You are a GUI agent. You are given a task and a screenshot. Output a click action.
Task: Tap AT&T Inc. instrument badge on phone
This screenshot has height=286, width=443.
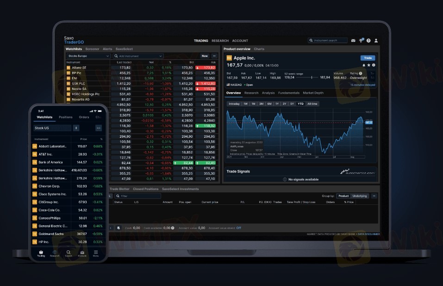click(x=34, y=154)
